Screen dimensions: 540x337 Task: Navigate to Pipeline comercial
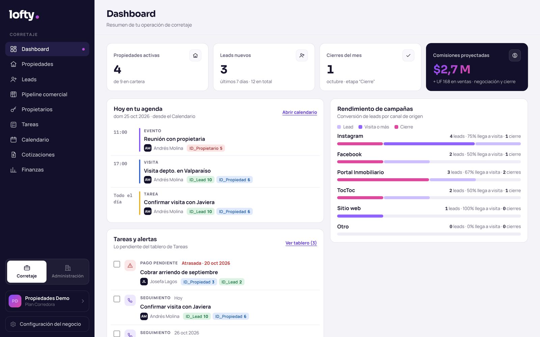[47, 94]
